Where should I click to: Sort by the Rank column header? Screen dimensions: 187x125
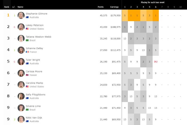click(x=7, y=7)
